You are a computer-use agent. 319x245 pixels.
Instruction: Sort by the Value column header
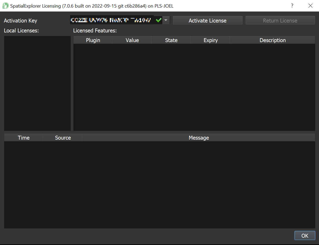(x=132, y=40)
